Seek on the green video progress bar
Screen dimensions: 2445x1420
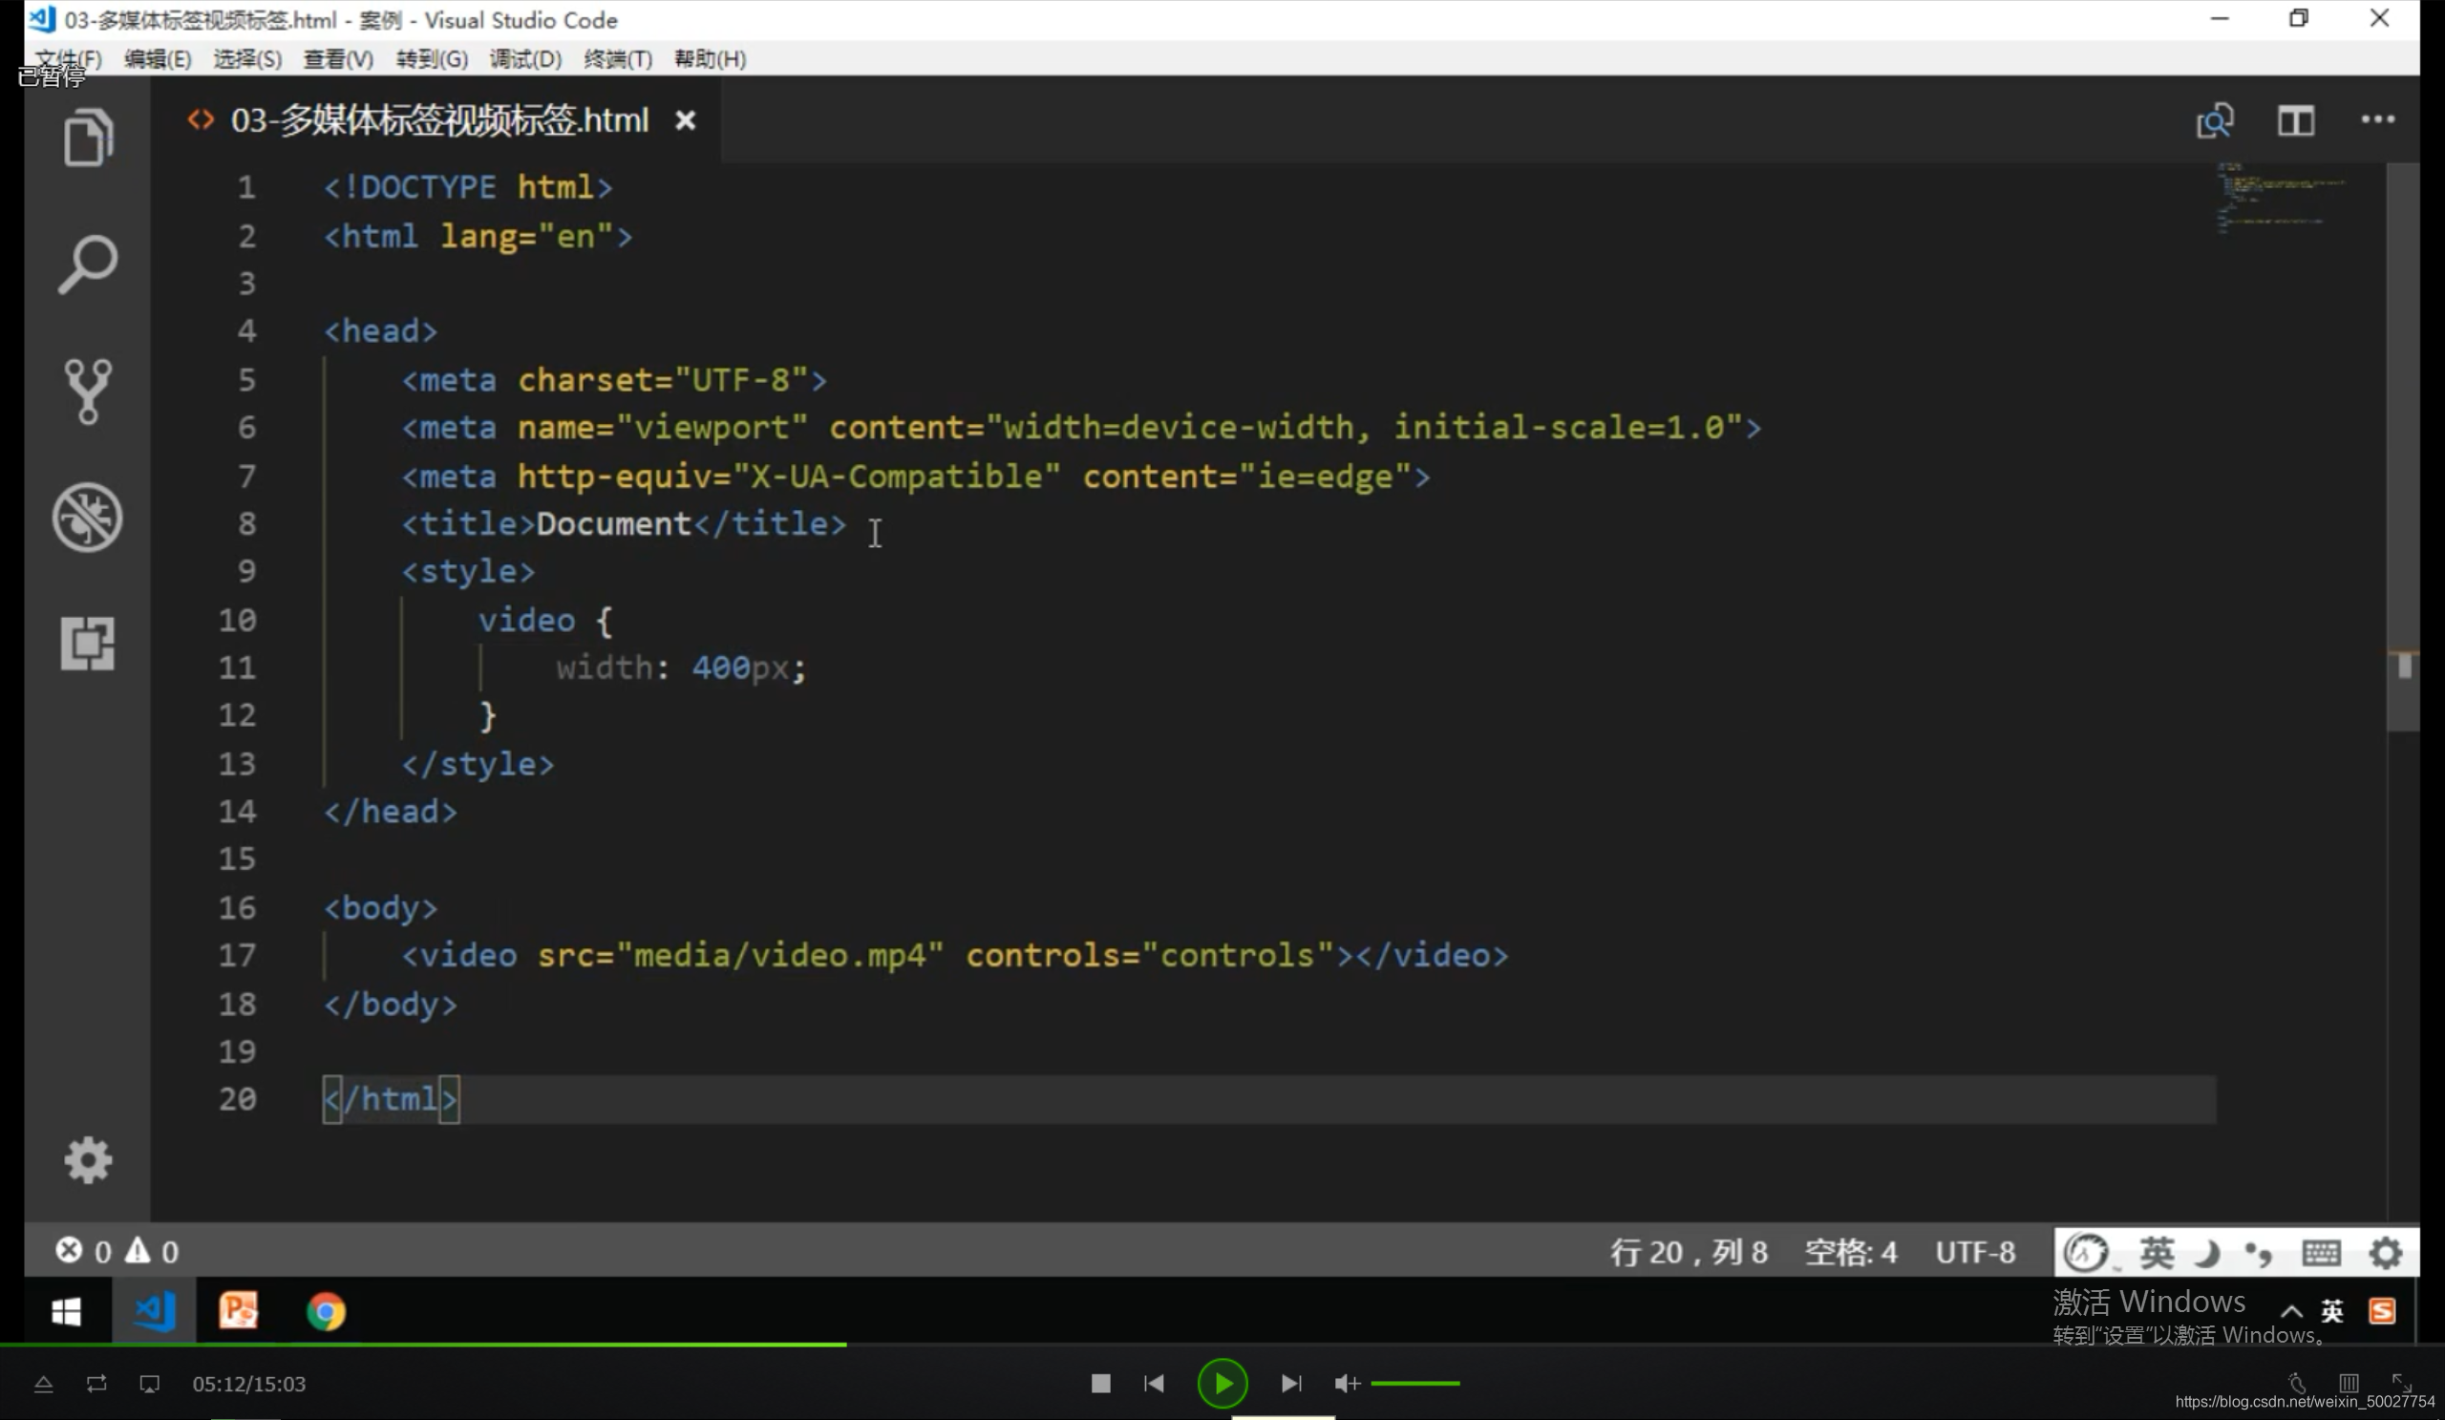(x=423, y=1345)
